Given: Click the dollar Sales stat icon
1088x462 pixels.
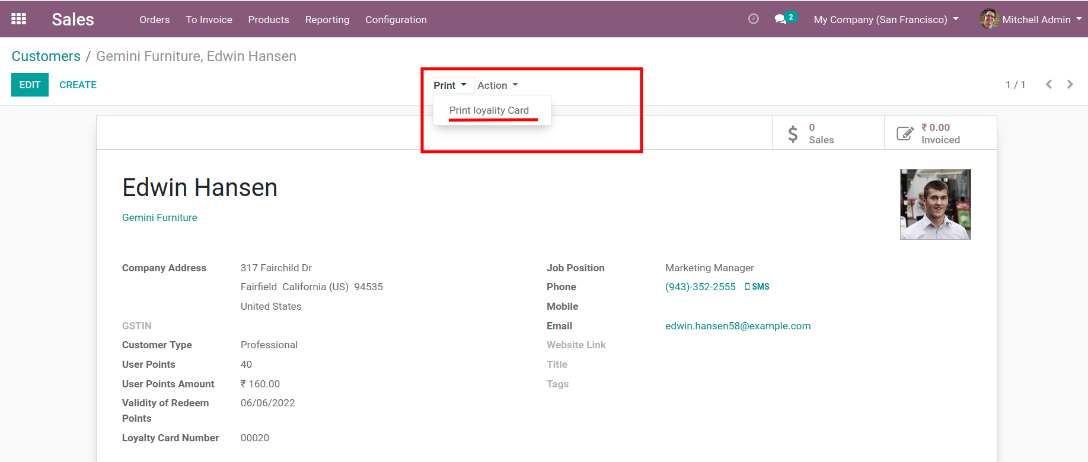Looking at the screenshot, I should coord(793,134).
